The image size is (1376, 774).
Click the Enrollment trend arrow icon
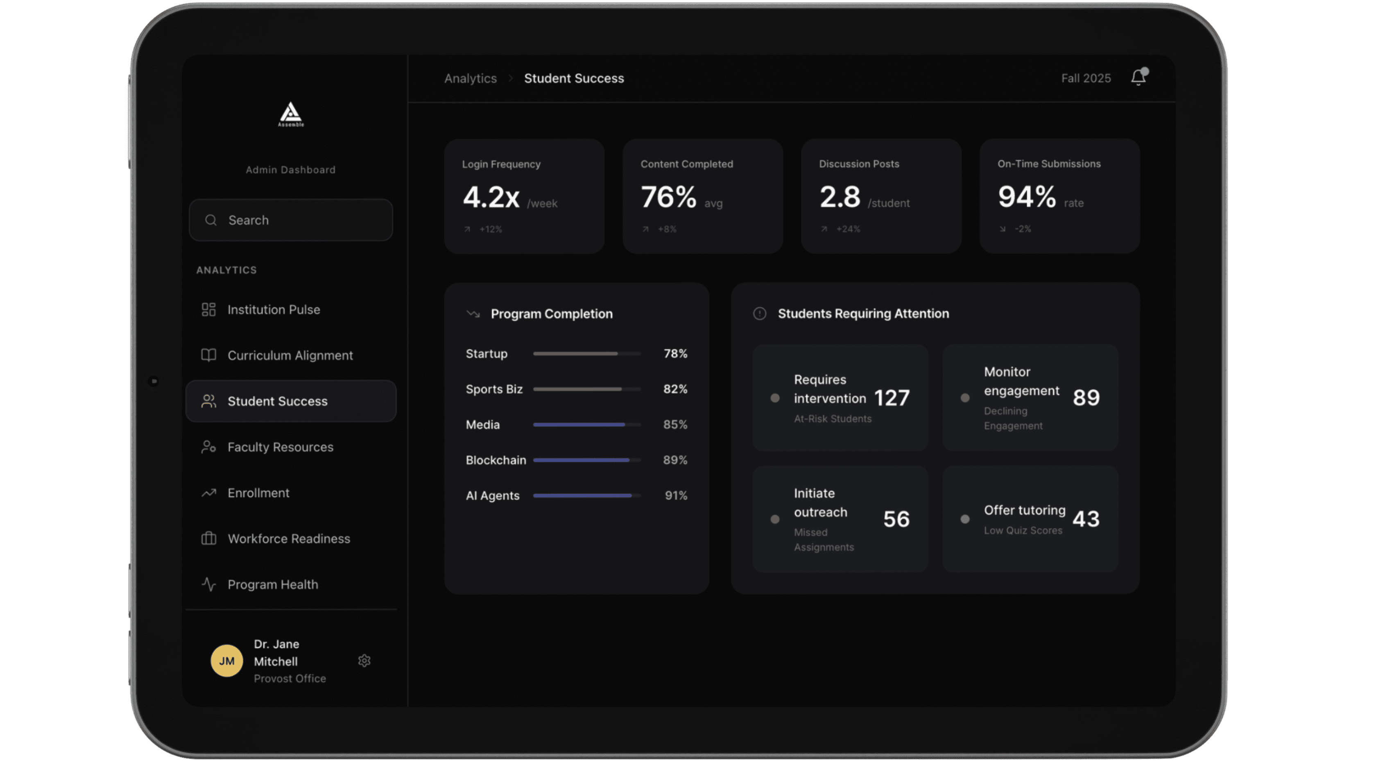coord(208,493)
